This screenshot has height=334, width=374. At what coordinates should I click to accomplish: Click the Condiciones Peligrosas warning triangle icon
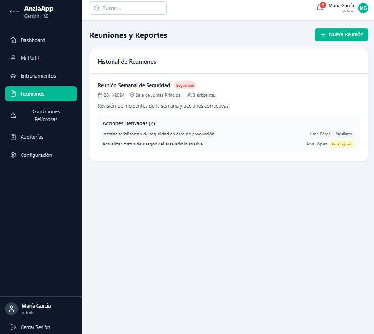click(13, 115)
